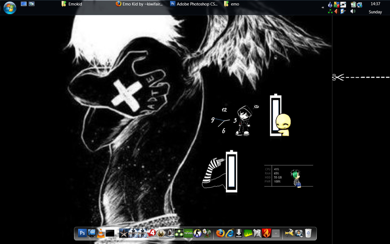Switch to the Emokid folder window
This screenshot has width=390, height=244.
[72, 4]
